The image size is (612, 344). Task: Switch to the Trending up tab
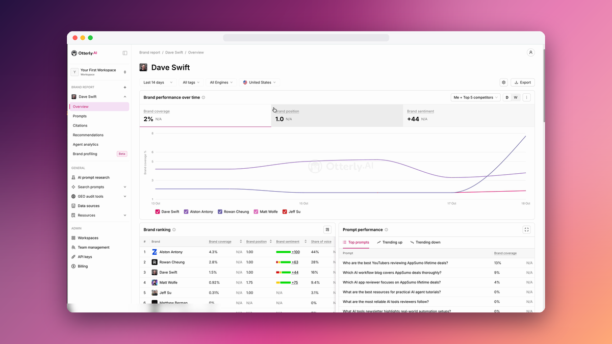390,243
